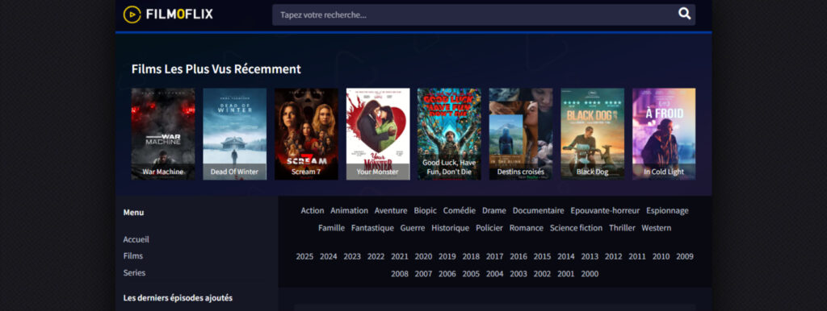Filter by year 2023
The height and width of the screenshot is (311, 827).
[x=352, y=257]
